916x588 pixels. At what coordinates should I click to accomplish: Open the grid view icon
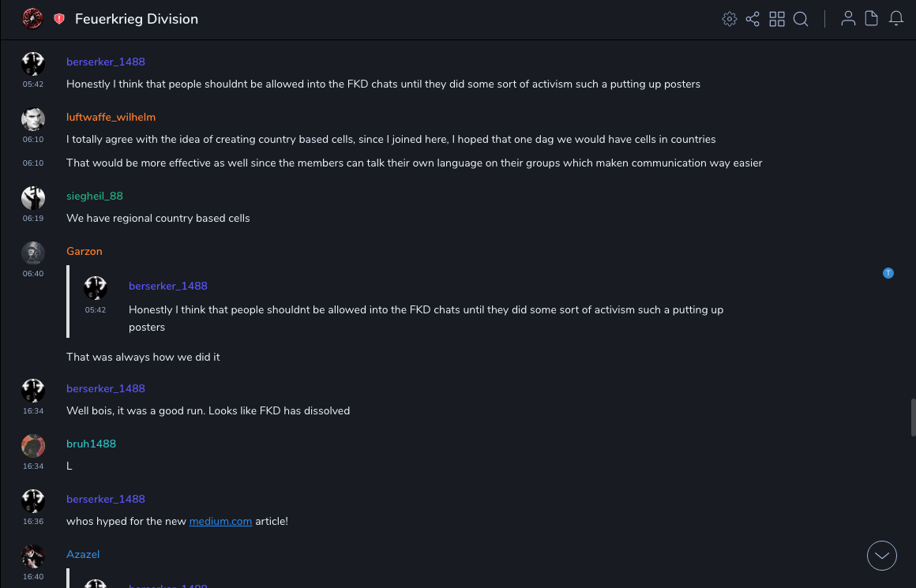pos(777,19)
